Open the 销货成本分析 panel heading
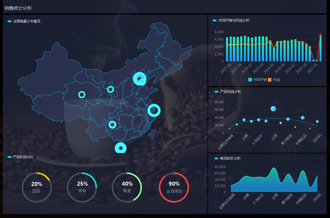 coord(230,158)
